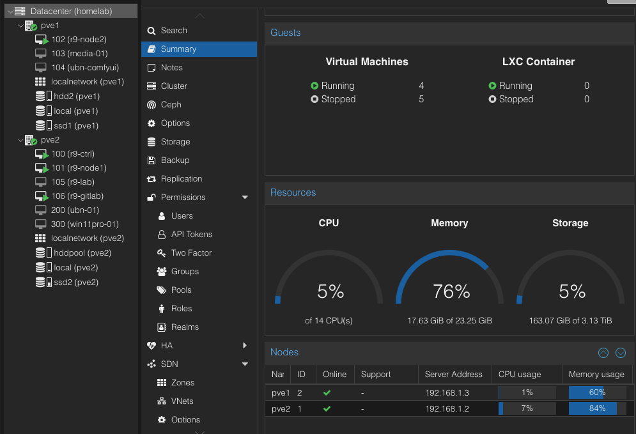Click pve2 memory usage bar at 84%
Screen dimensions: 636x434
pos(596,408)
